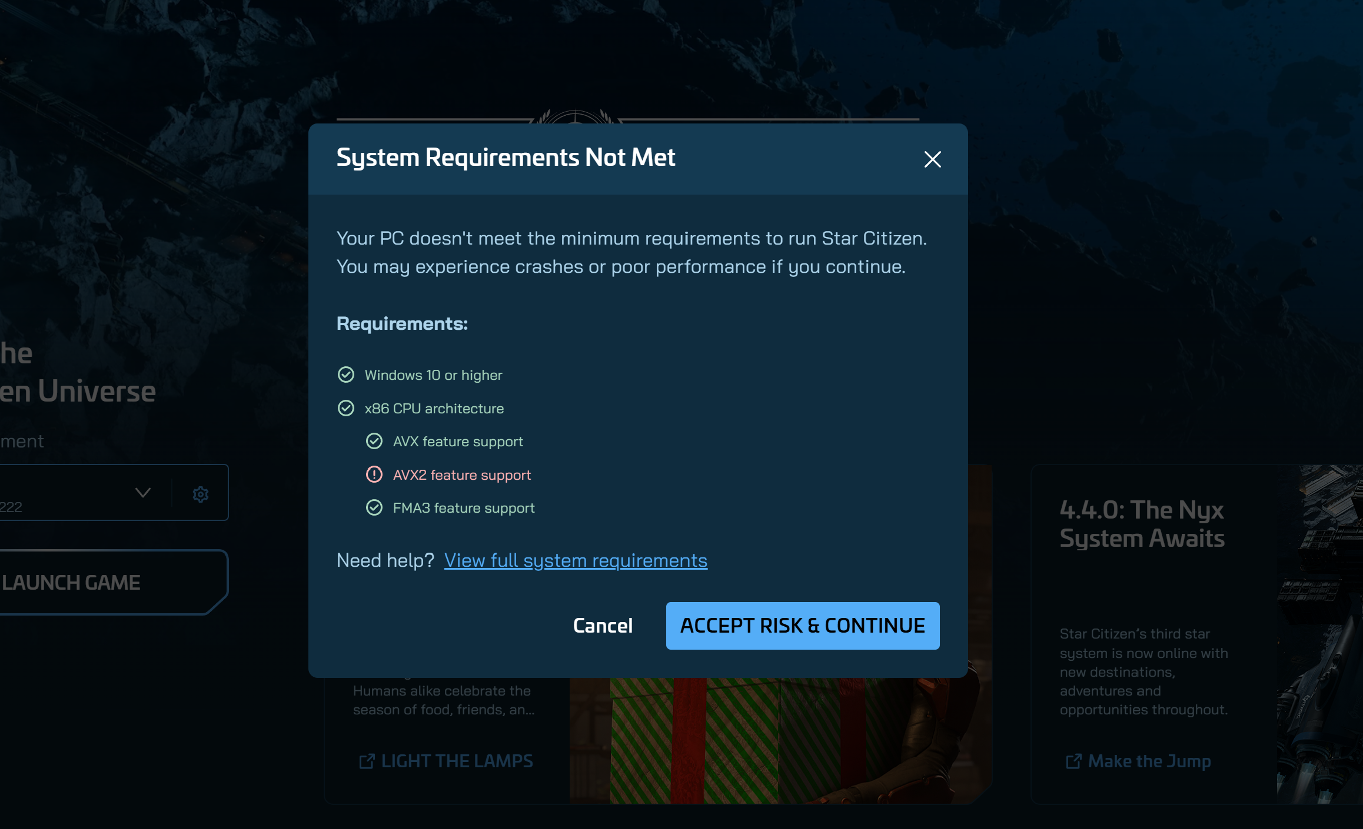The image size is (1363, 829).
Task: Click the AVX2 feature support text
Action: (462, 475)
